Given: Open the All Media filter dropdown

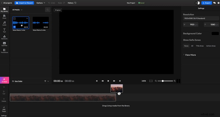Looking at the screenshot, I should [x=17, y=10].
